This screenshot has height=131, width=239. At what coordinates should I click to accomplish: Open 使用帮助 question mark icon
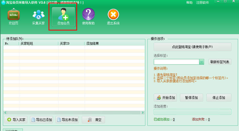(x=88, y=17)
